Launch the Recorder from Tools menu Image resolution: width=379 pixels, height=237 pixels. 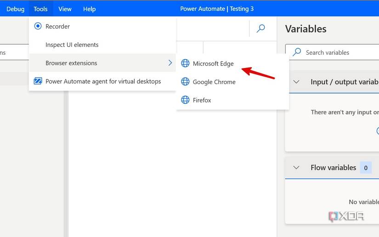(102, 26)
